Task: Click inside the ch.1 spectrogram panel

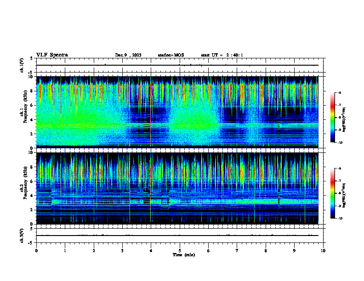Action: [x=177, y=112]
